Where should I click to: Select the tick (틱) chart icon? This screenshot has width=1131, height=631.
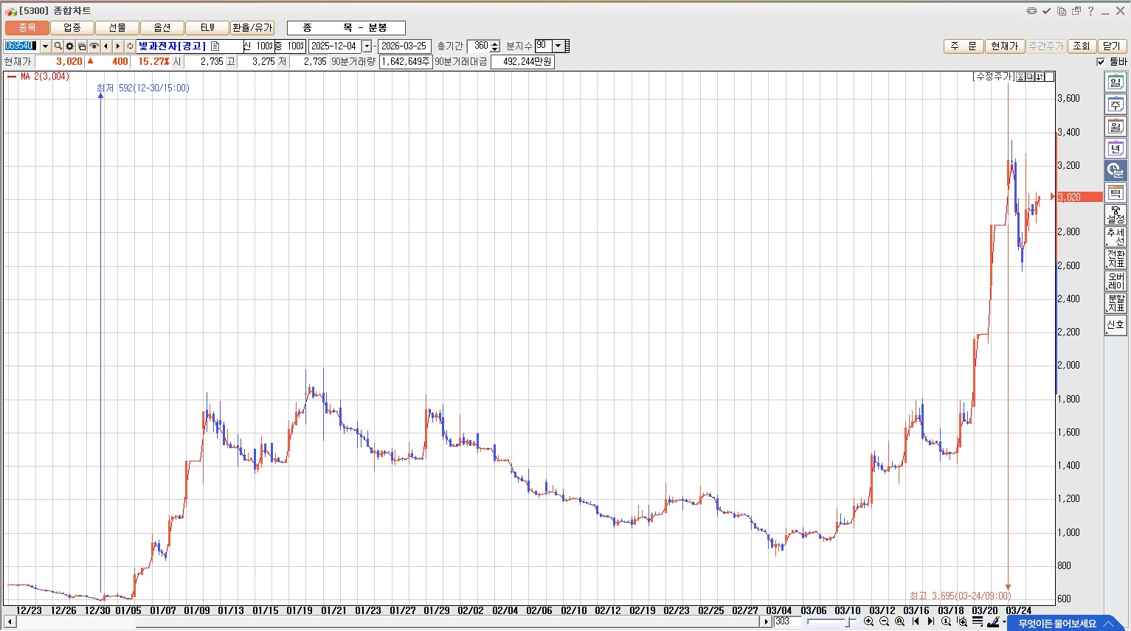point(1115,193)
